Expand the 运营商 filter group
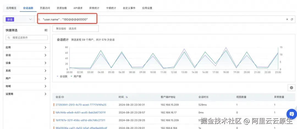Image resolution: width=297 pixels, height=129 pixels. pyautogui.click(x=26, y=94)
